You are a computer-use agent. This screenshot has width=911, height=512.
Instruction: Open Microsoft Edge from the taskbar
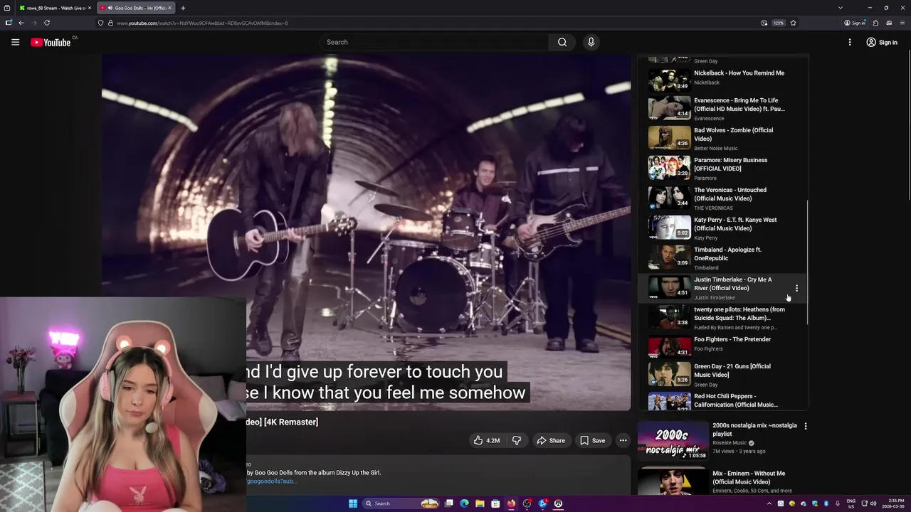pos(464,503)
